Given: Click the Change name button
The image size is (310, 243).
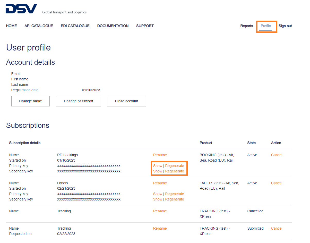Looking at the screenshot, I should pos(30,101).
